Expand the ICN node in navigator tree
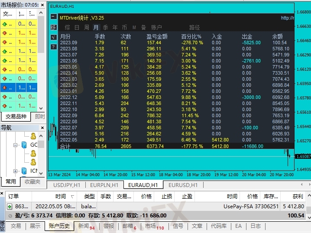 tap(16, 171)
